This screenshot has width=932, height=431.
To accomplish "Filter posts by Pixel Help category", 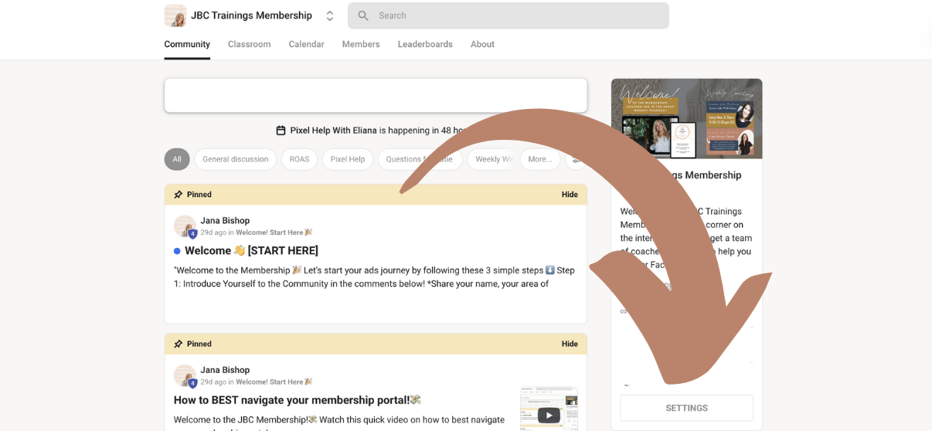I will (x=348, y=159).
